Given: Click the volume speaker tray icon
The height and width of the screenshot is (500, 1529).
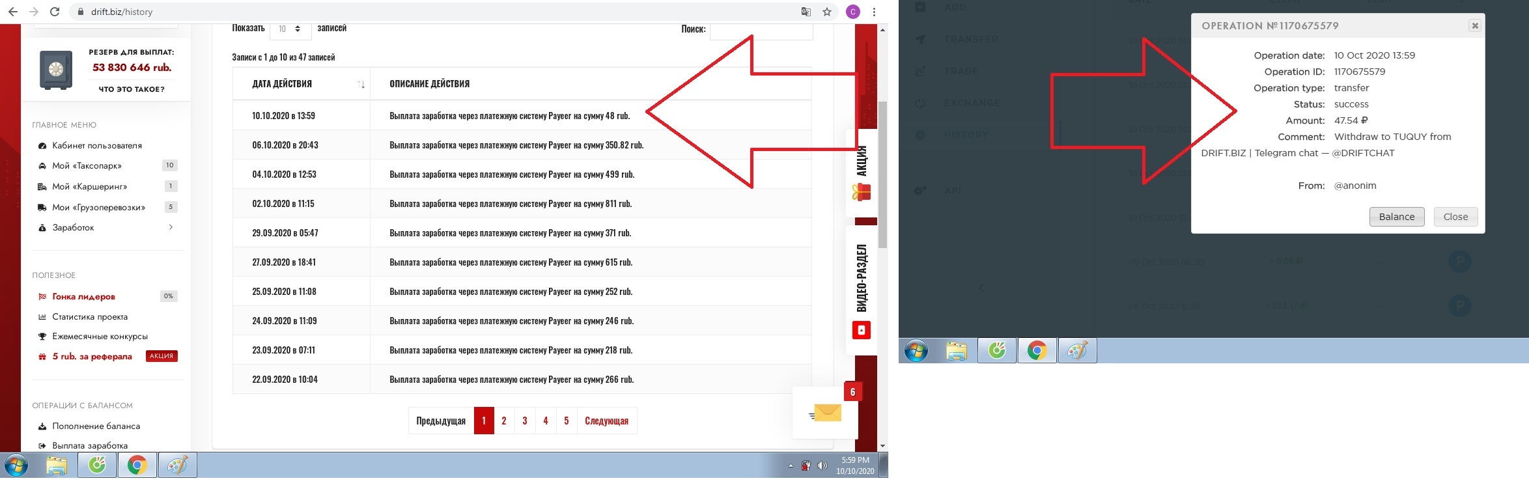Looking at the screenshot, I should tap(822, 465).
